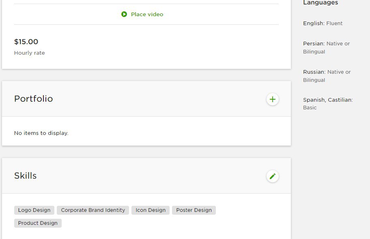Select the Poster Design skill tag

[x=194, y=210]
